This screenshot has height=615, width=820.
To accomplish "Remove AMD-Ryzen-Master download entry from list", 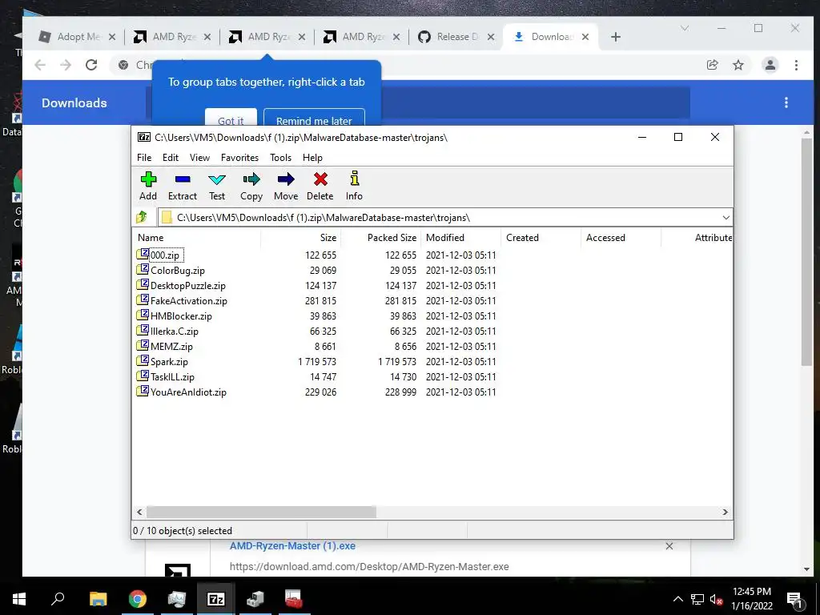I will point(669,546).
